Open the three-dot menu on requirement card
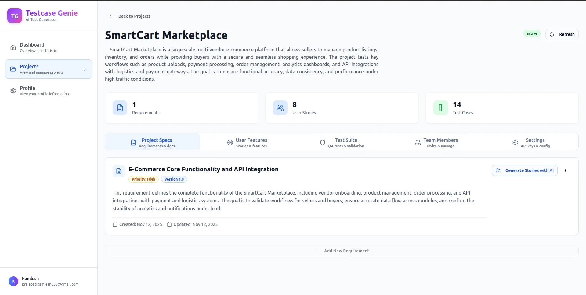The height and width of the screenshot is (295, 586). coord(565,170)
